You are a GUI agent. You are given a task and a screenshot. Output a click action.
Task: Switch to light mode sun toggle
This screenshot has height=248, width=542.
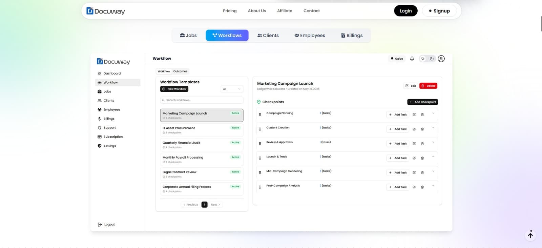click(423, 59)
